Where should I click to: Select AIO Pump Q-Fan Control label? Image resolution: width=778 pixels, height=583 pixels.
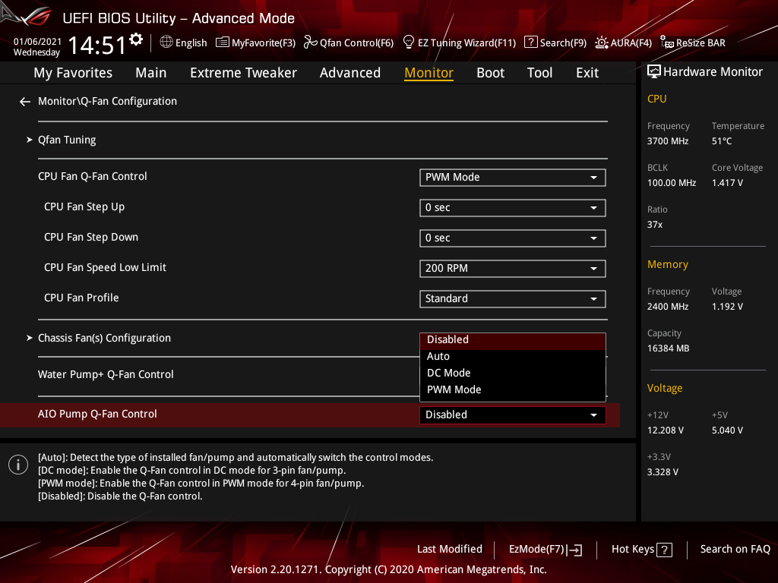pos(97,414)
